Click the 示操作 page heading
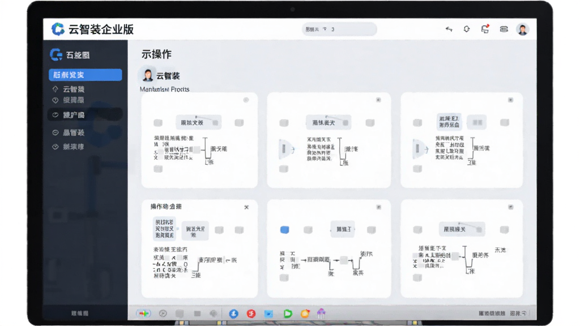 [x=156, y=54]
